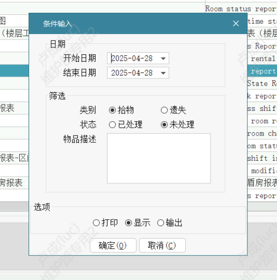Open the 结束日期 date dropdown arrow
The height and width of the screenshot is (280, 277).
[163, 73]
